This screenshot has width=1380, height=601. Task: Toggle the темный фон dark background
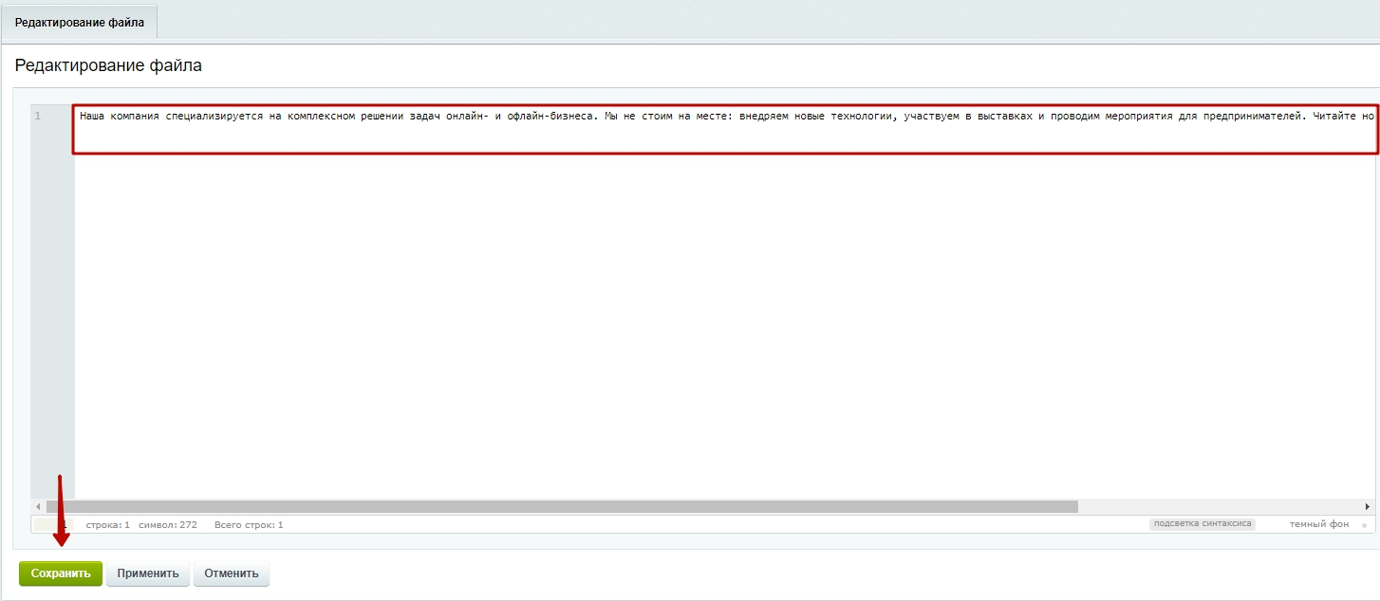click(1319, 524)
